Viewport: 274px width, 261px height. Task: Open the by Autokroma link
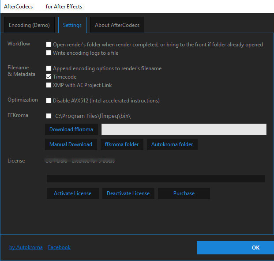[26, 247]
